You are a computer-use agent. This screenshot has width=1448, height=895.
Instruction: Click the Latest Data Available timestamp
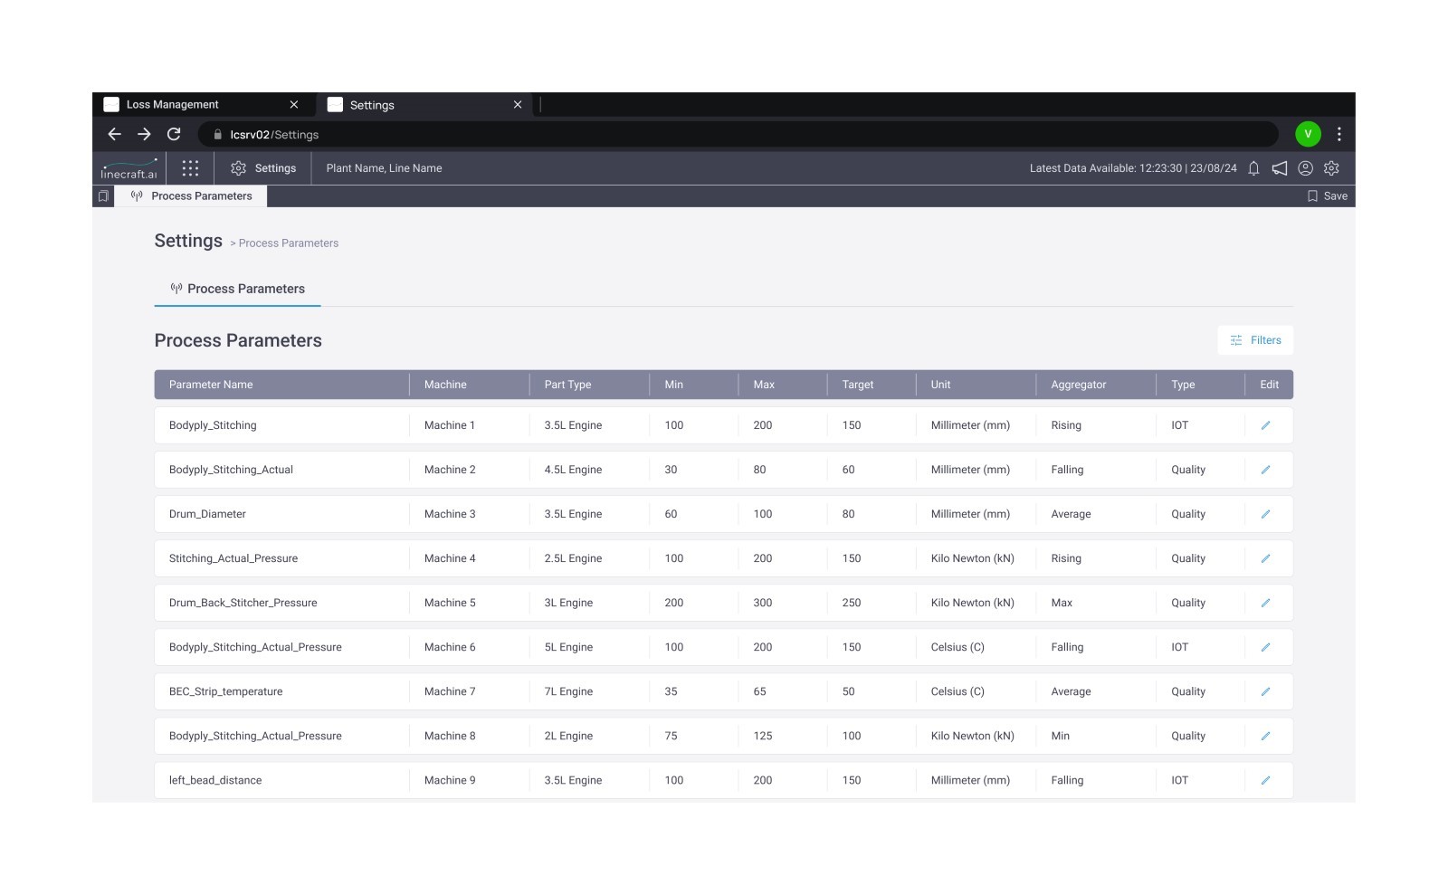pos(1133,168)
